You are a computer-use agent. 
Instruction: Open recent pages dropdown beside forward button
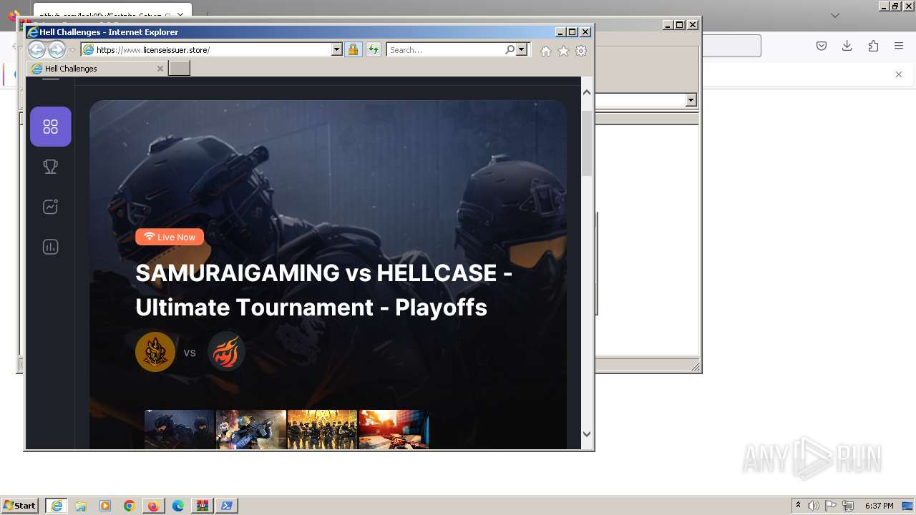point(72,50)
